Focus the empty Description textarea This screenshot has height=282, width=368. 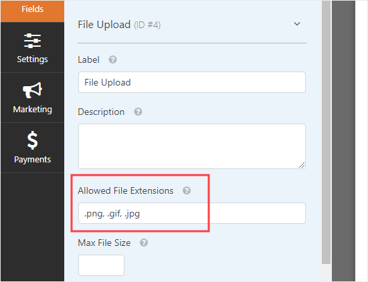pyautogui.click(x=192, y=146)
